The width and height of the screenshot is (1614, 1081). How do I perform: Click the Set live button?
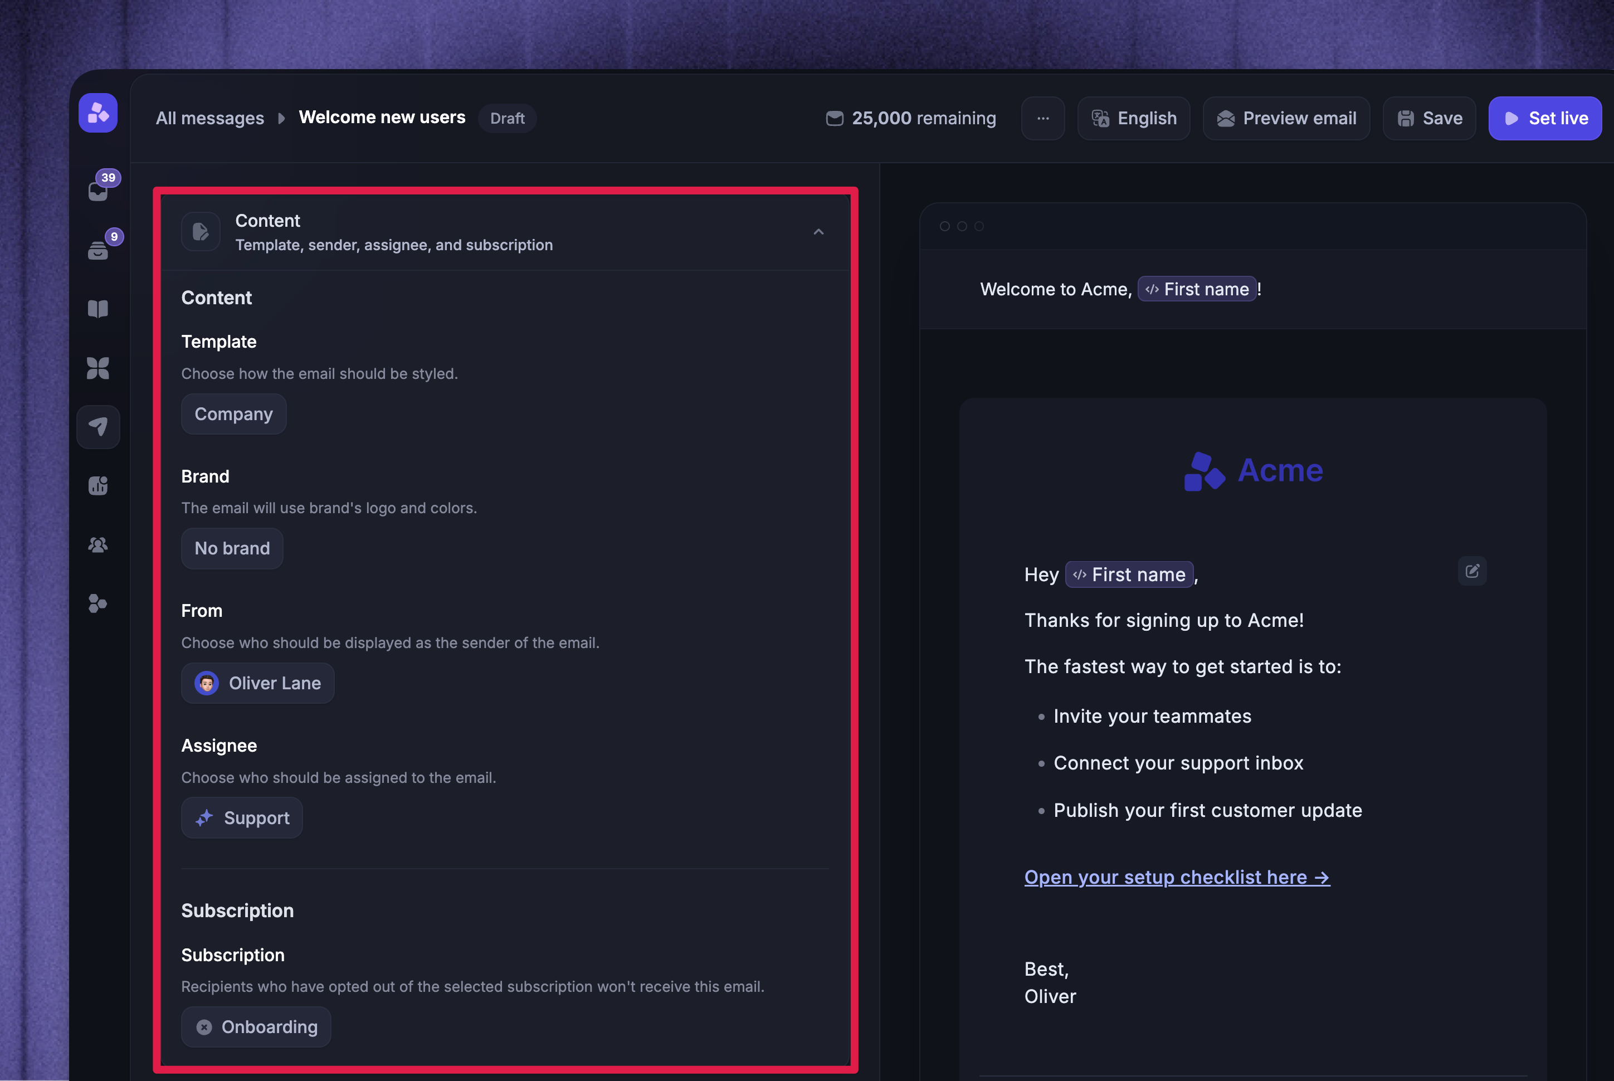[1545, 119]
